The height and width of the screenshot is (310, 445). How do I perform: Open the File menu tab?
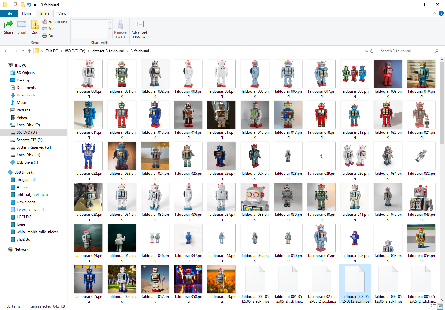pos(9,13)
